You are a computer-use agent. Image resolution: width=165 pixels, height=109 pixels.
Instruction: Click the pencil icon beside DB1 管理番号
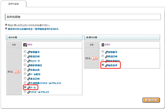click(x=28, y=52)
